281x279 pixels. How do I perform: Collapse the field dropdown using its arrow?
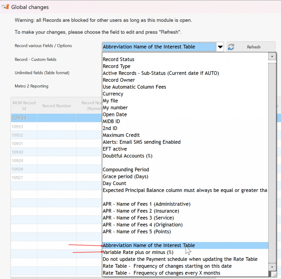pyautogui.click(x=220, y=47)
